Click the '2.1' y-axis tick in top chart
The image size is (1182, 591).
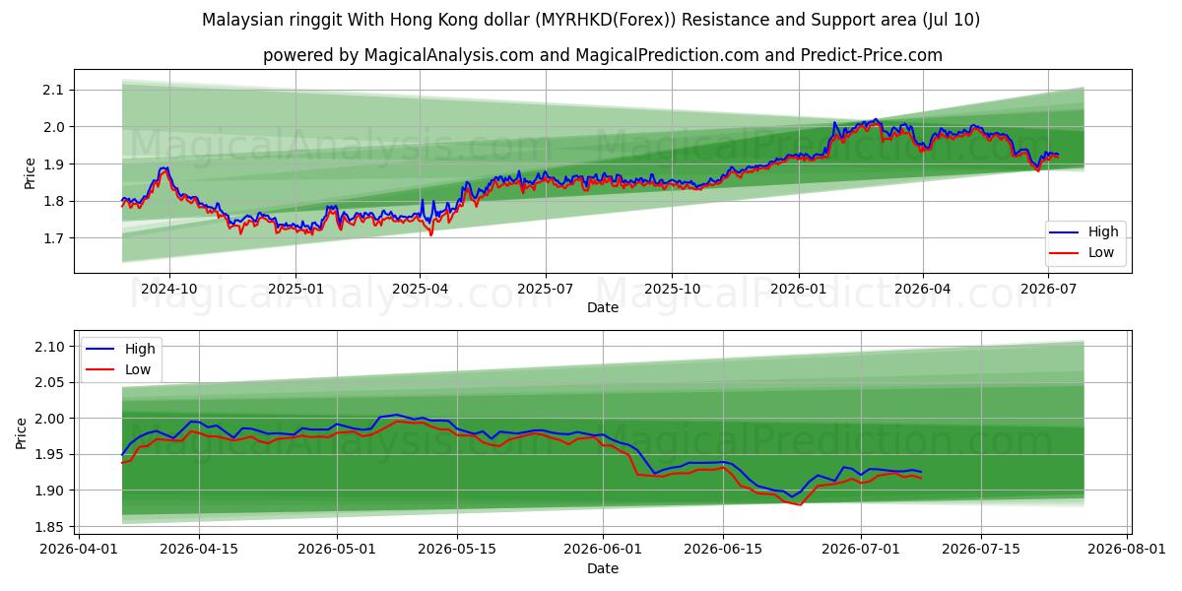coord(56,90)
